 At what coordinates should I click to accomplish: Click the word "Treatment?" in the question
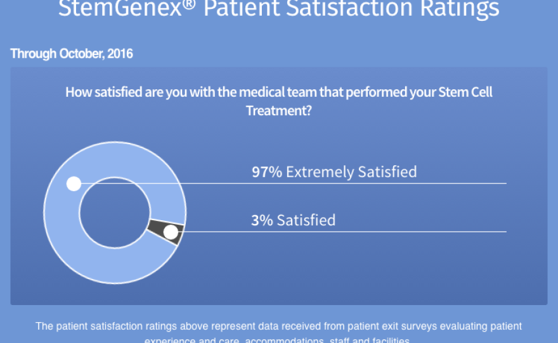[279, 109]
